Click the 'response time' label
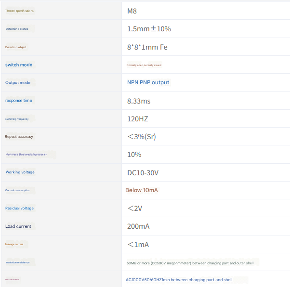The height and width of the screenshot is (287, 290). click(19, 101)
